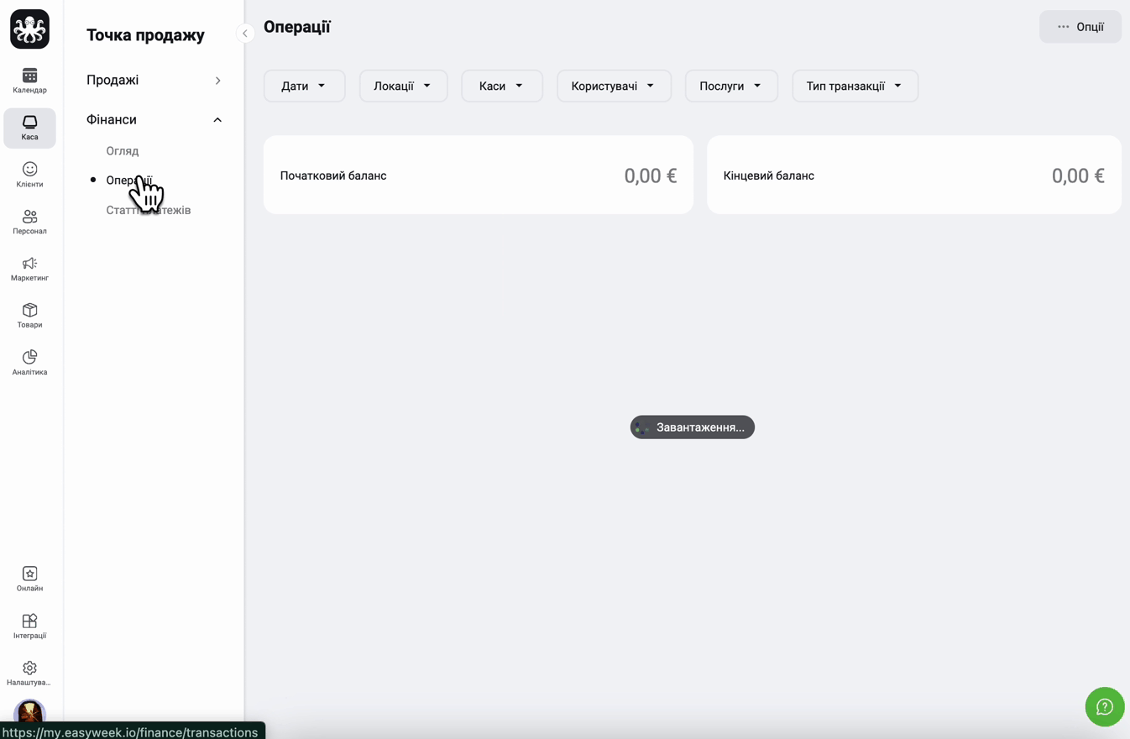Open the Опції menu button

(x=1080, y=27)
